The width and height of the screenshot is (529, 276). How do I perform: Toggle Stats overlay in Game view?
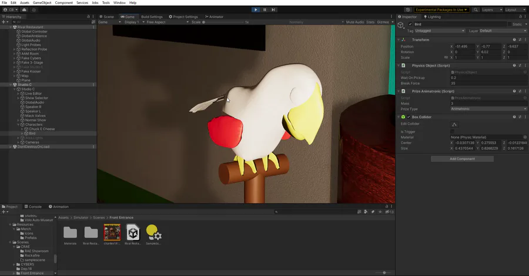point(370,22)
